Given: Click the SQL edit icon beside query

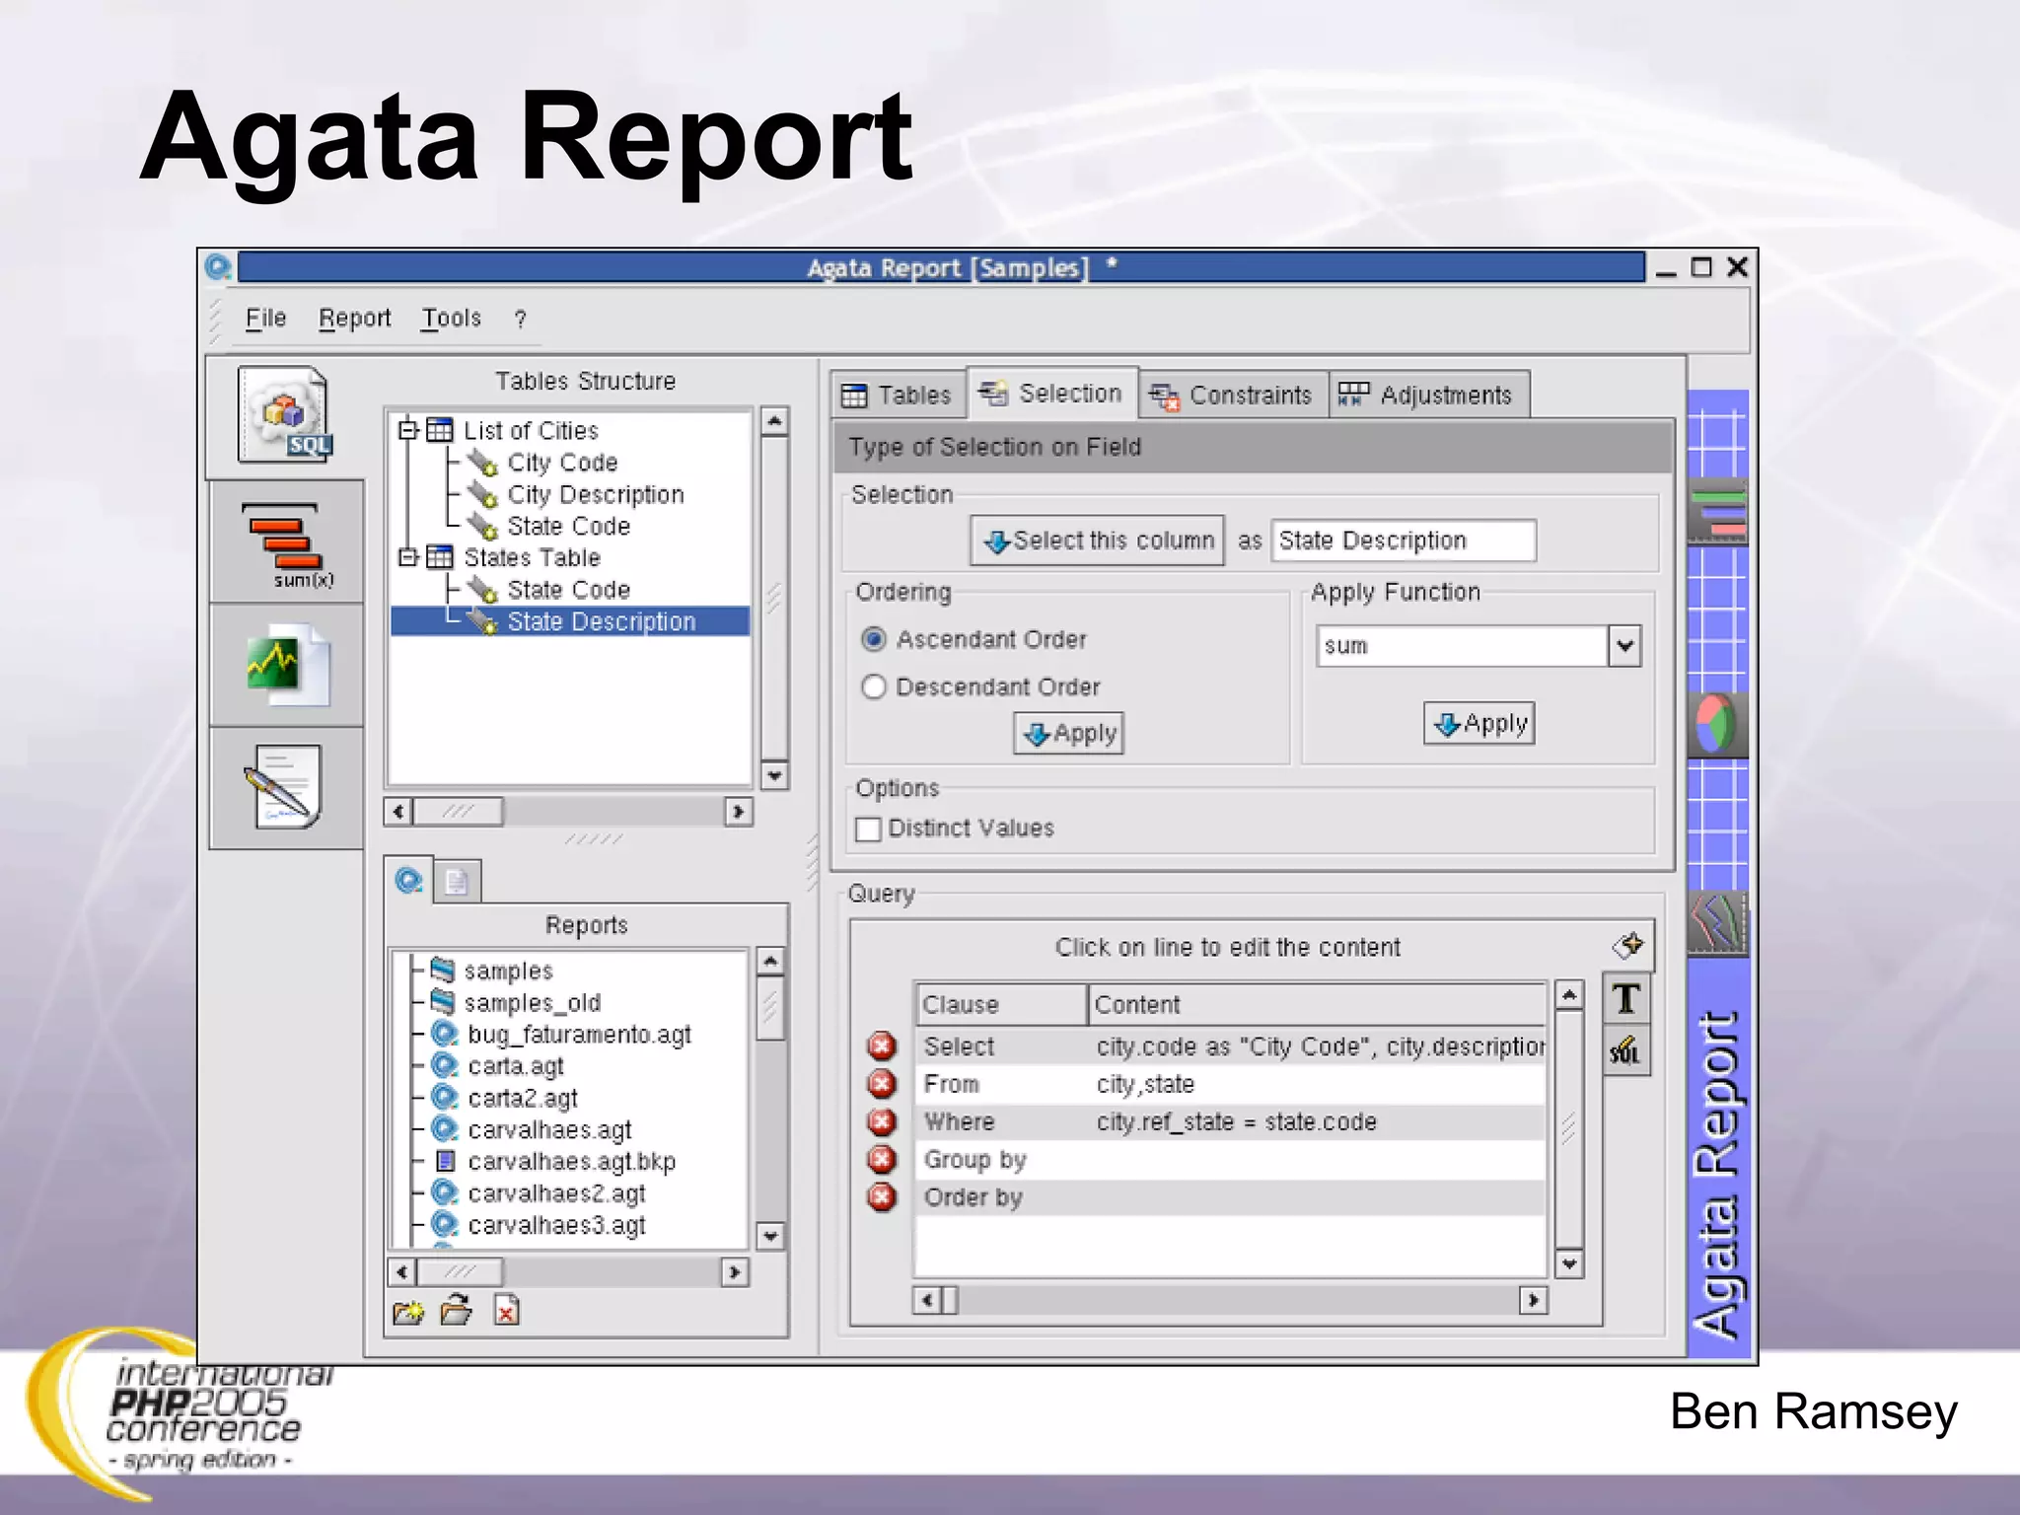Looking at the screenshot, I should point(1626,1051).
